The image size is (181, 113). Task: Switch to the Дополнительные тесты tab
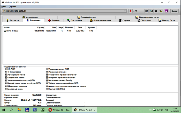(147, 17)
